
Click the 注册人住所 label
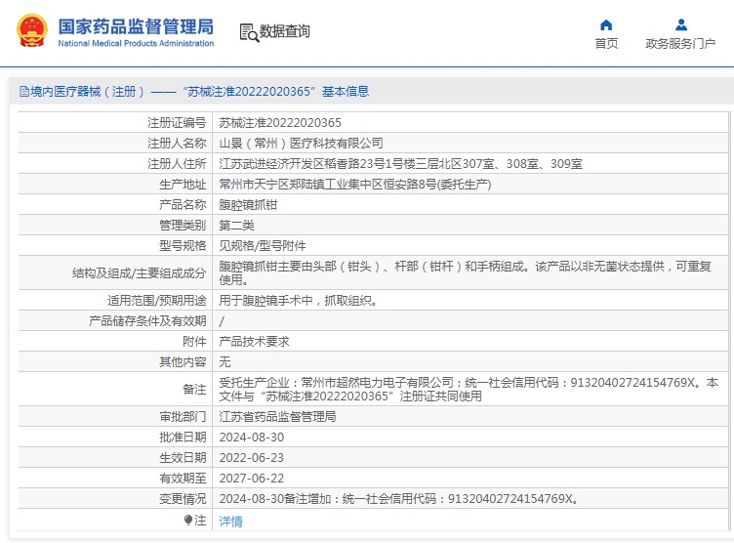point(177,164)
